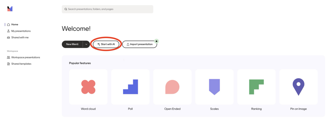Open My presentations page
Screen dimensions: 326x121
pos(21,31)
